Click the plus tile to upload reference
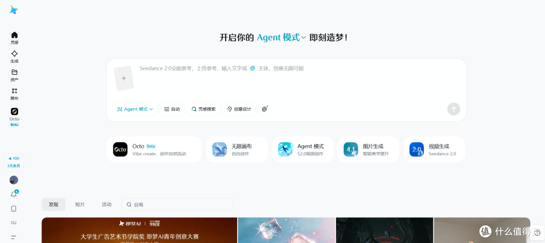545x243 pixels. 124,78
